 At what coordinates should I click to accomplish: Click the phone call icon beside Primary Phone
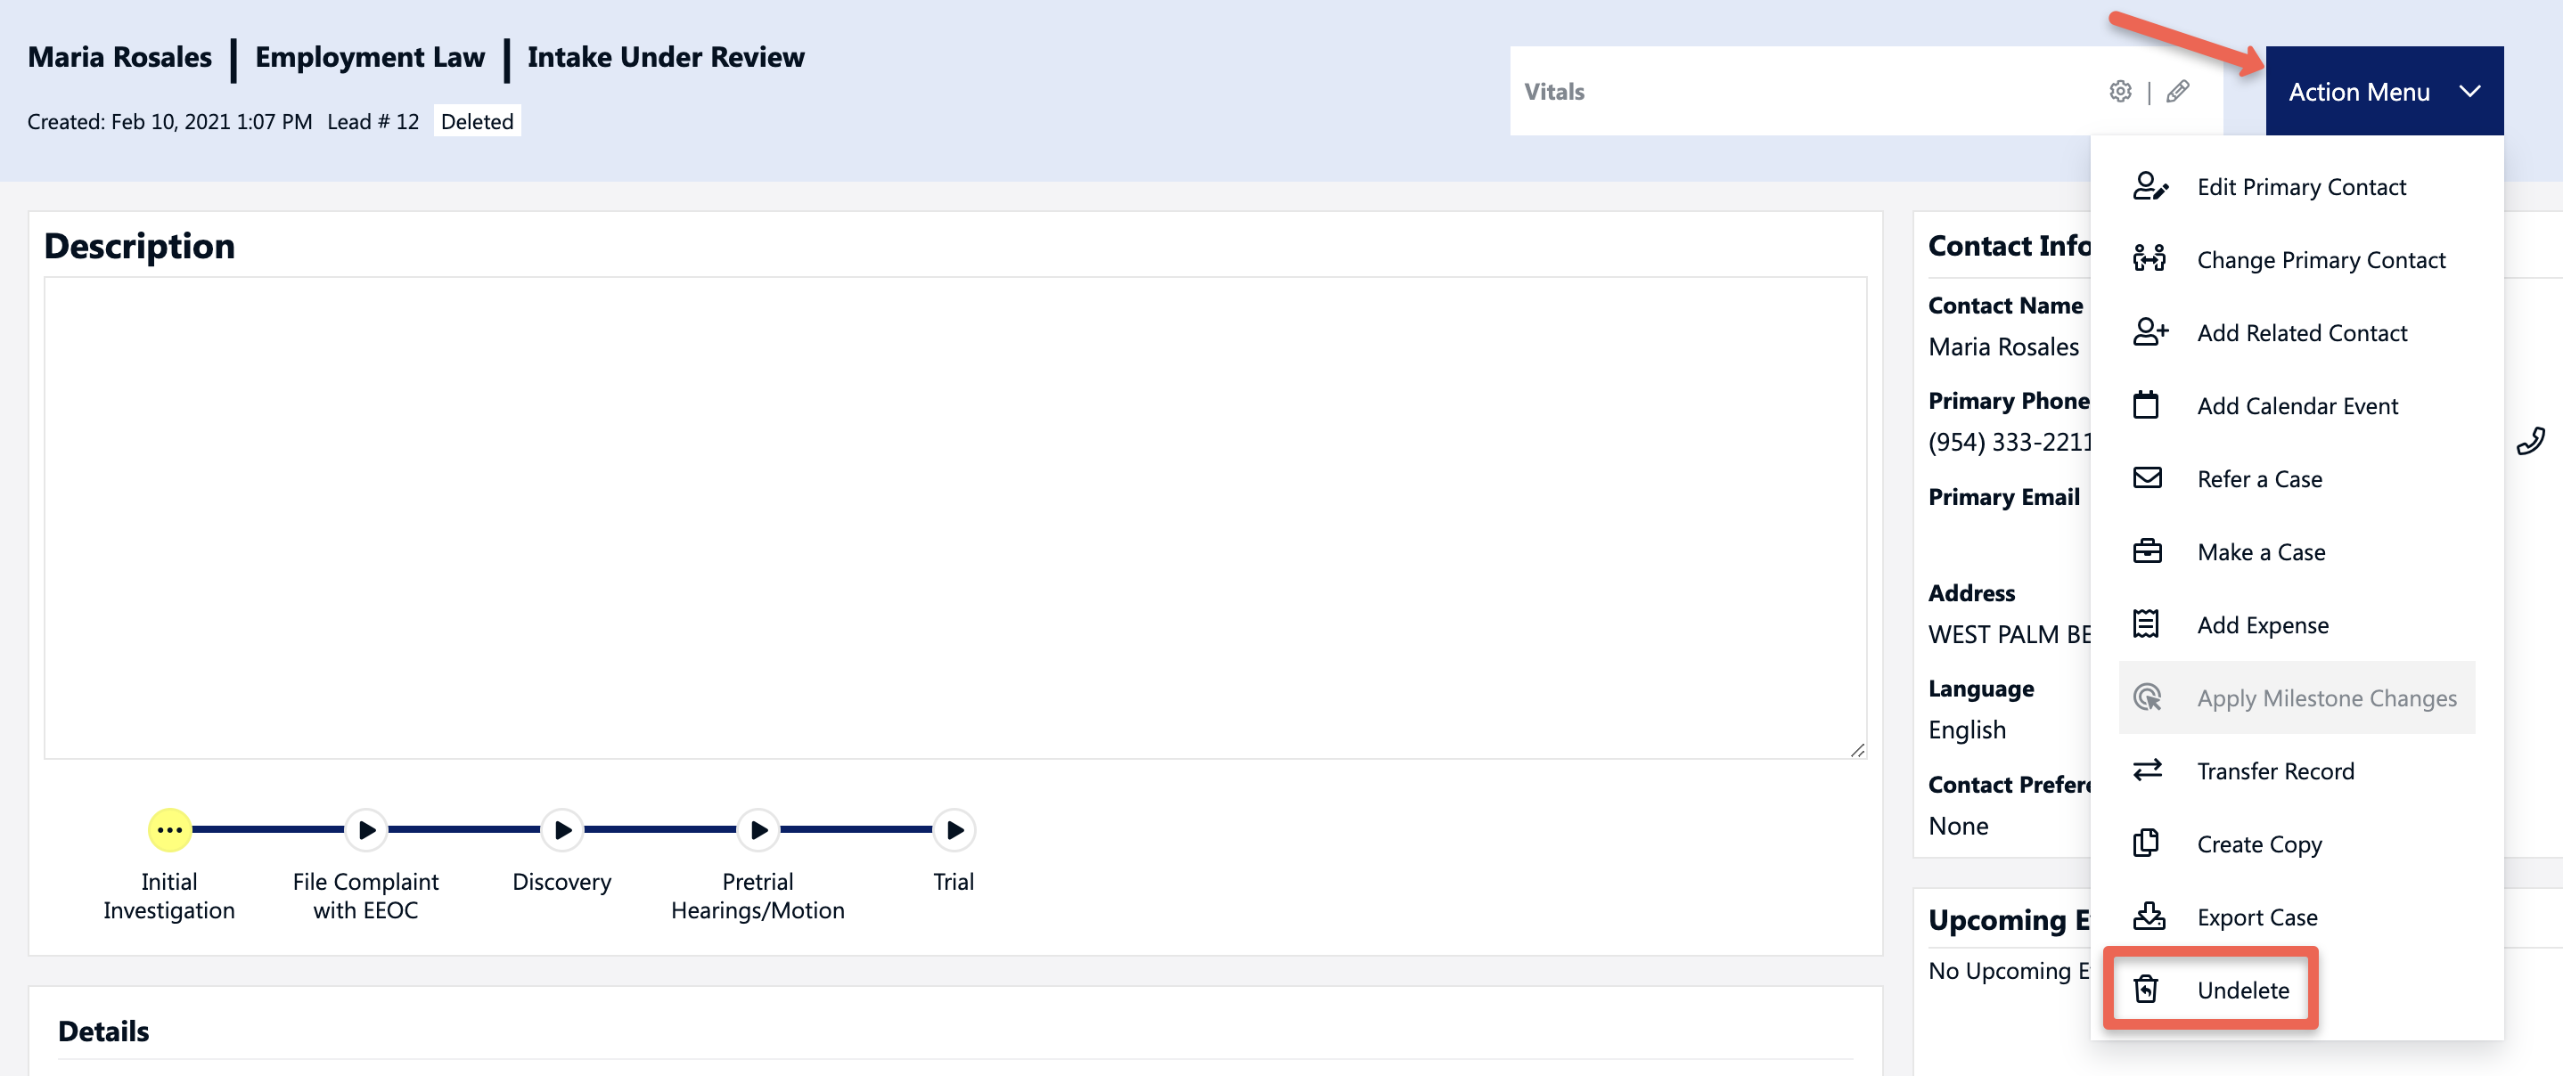(x=2530, y=441)
